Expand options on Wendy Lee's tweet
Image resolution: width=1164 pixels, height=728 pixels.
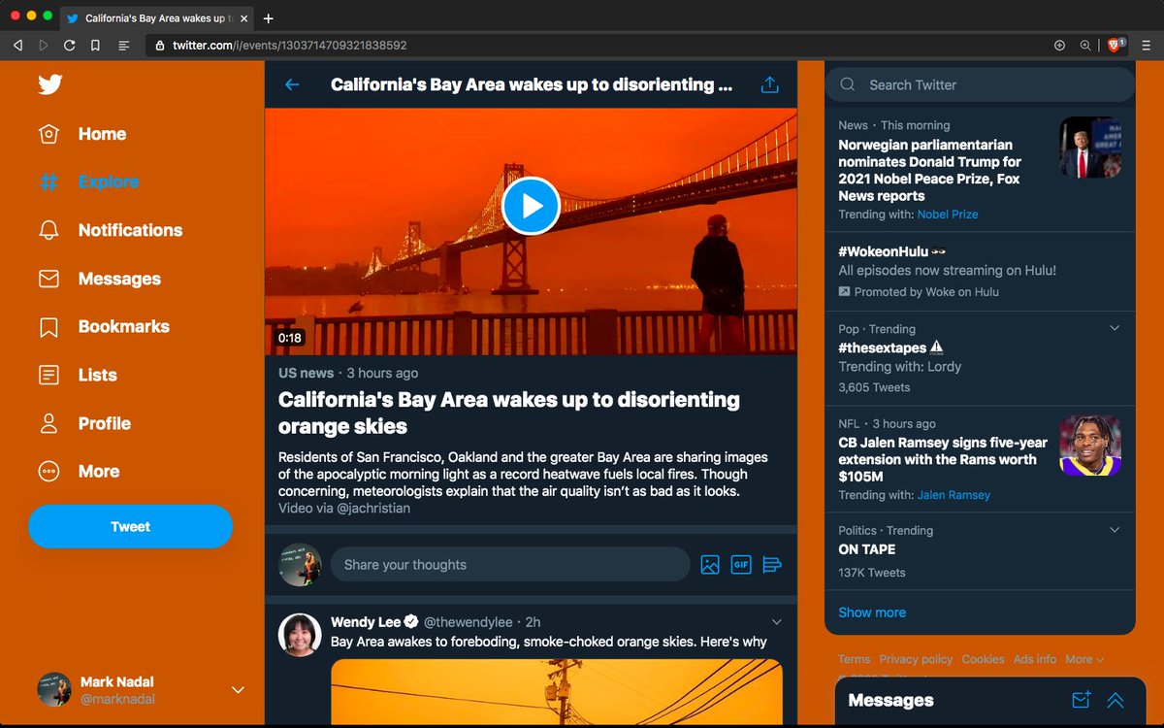pos(776,621)
